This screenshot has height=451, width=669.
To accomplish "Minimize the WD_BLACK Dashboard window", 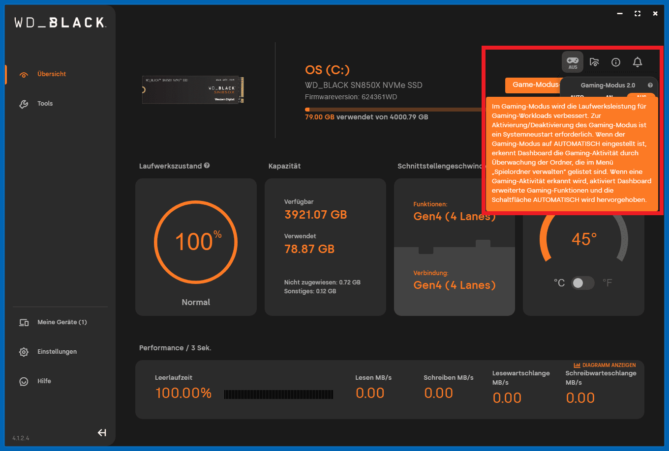I will click(620, 14).
